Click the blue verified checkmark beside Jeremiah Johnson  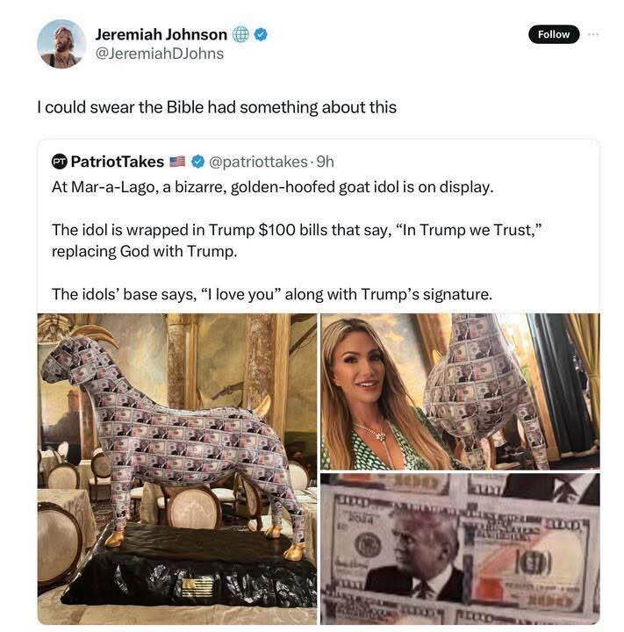tap(262, 34)
